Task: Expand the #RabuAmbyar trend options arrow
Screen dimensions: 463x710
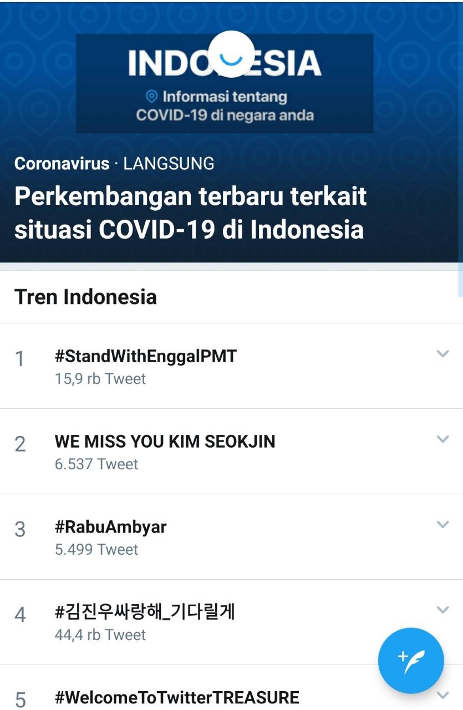Action: tap(442, 524)
